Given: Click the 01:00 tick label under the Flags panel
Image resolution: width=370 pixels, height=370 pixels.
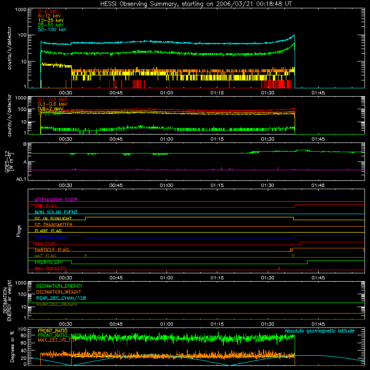Looking at the screenshot, I should click(166, 278).
